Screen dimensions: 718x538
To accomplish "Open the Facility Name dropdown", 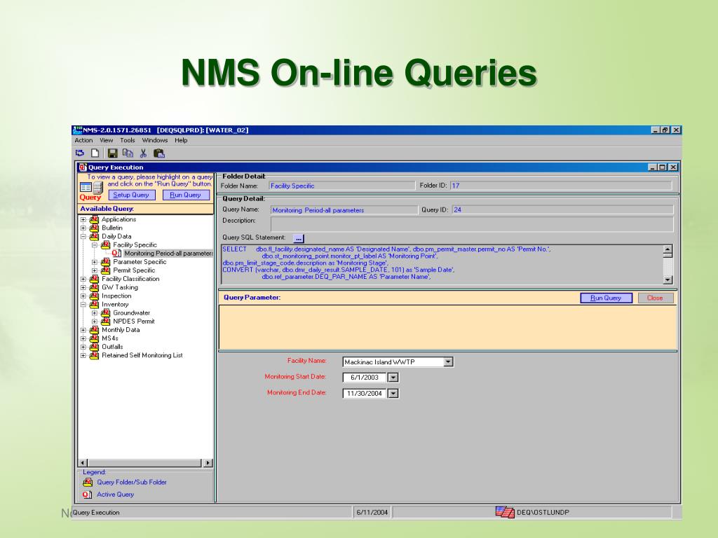I will coord(449,362).
